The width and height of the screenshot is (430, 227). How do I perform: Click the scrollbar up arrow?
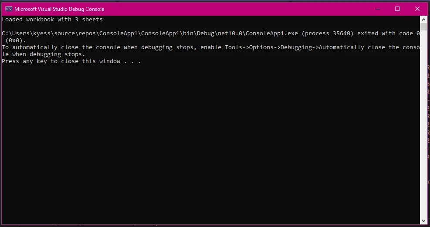pos(424,20)
